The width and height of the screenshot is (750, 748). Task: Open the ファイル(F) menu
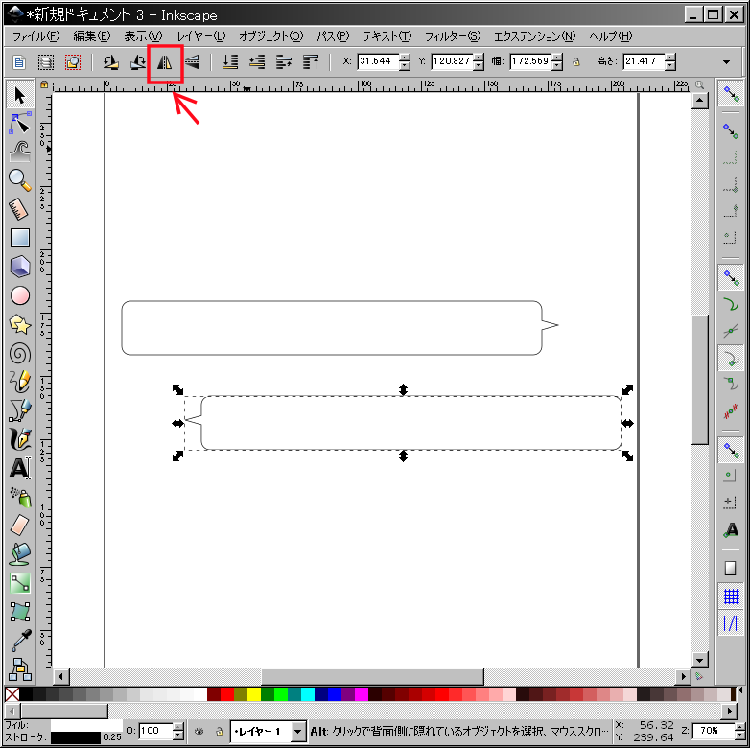[x=35, y=35]
